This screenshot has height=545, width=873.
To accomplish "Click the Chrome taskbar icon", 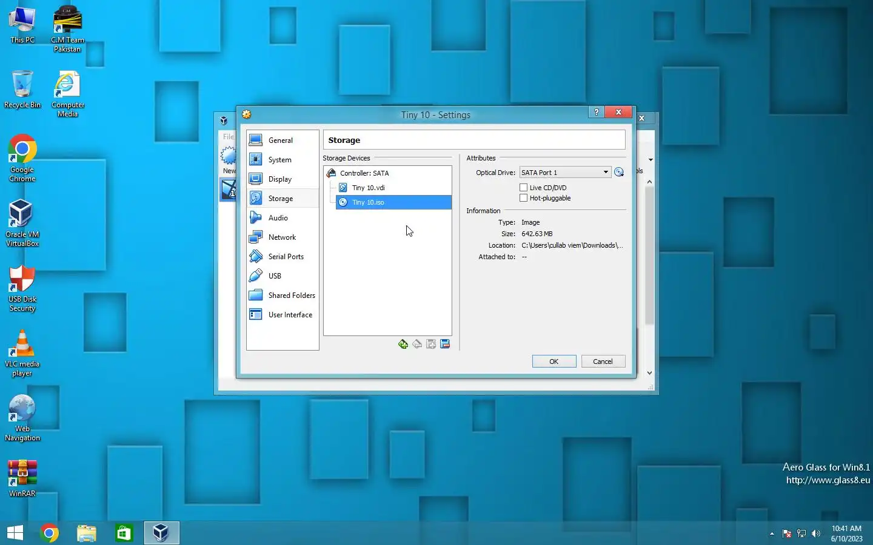I will click(x=50, y=533).
